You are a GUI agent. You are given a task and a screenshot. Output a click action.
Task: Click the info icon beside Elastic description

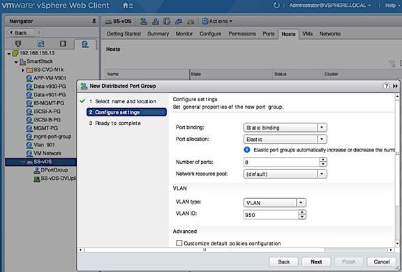pos(247,149)
